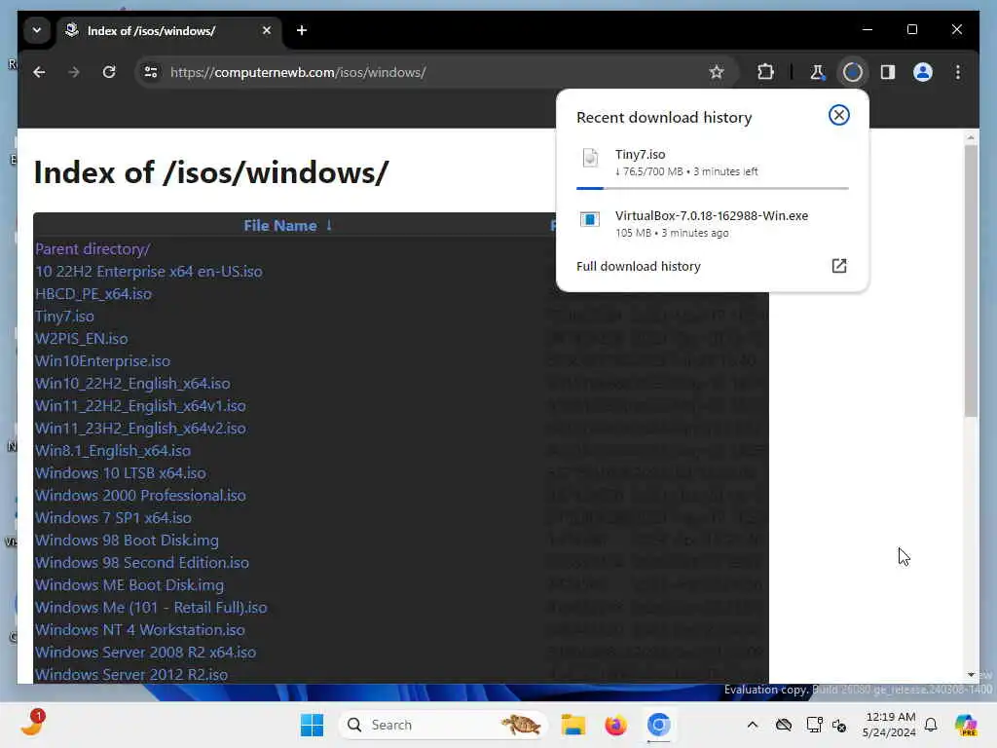Click the scrollbar down arrow
Screen dimensions: 997x748
click(x=971, y=675)
